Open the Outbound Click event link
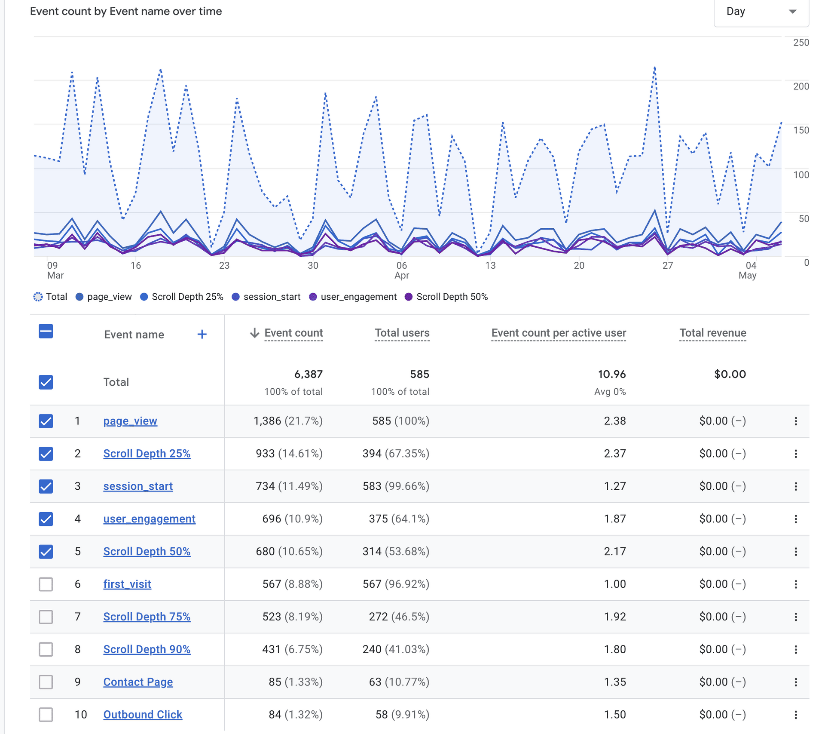This screenshot has height=734, width=825. pos(143,715)
